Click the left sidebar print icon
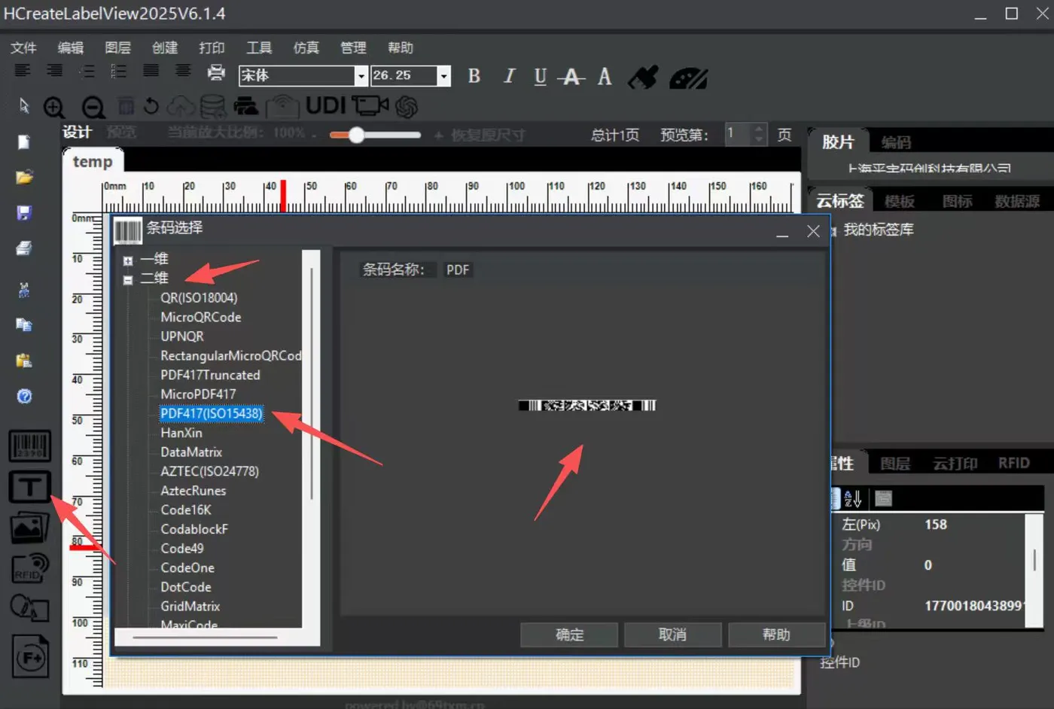Image resolution: width=1054 pixels, height=709 pixels. (24, 248)
